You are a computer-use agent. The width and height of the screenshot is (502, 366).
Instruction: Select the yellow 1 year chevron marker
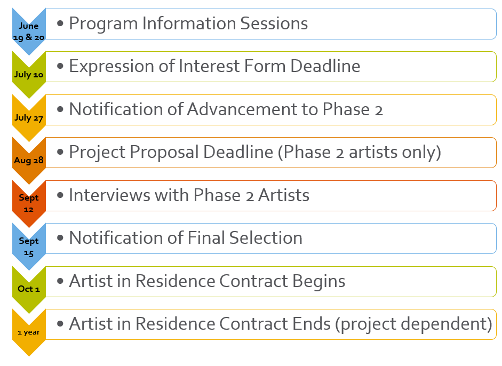click(29, 332)
